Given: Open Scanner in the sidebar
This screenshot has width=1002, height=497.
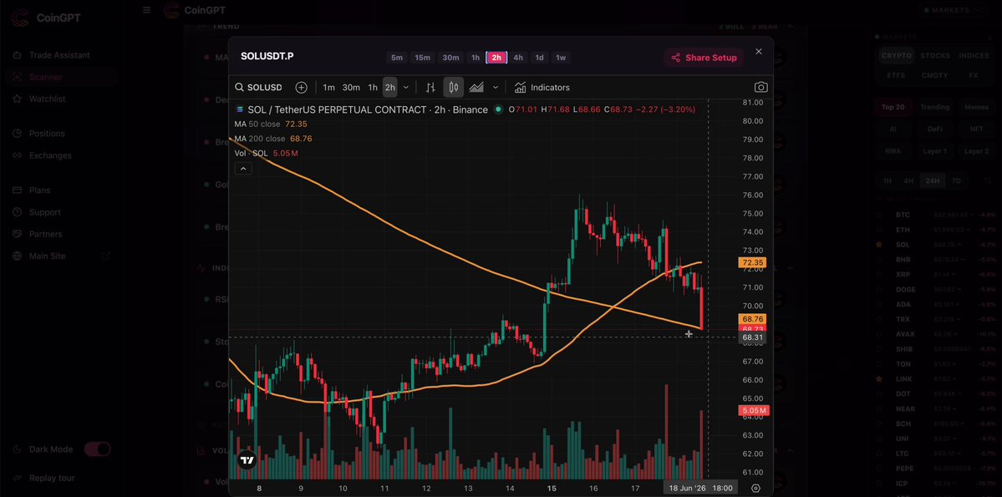Looking at the screenshot, I should [45, 78].
